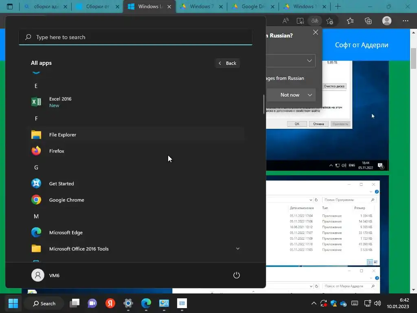
Task: Open the translate language dropdown
Action: pos(291,61)
